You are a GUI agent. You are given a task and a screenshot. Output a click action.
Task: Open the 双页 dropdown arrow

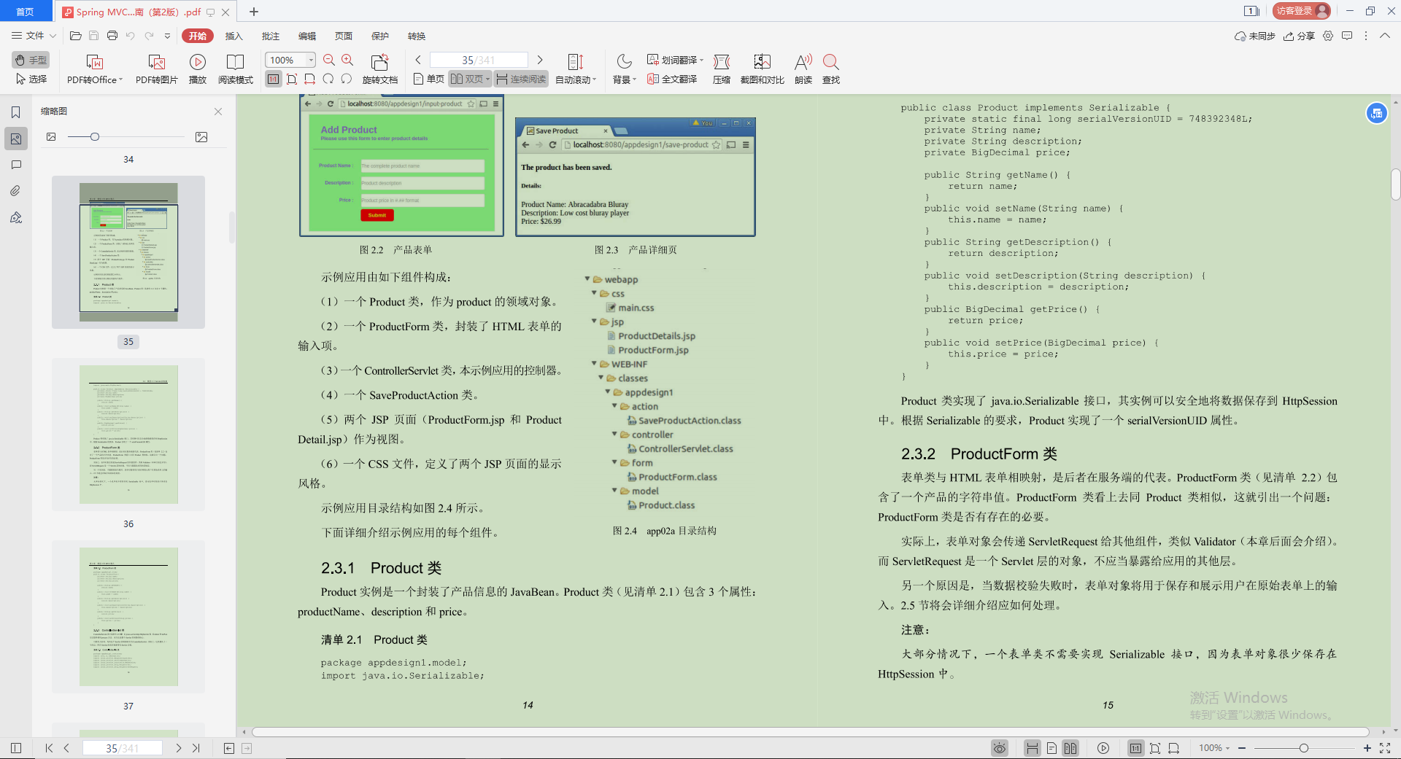[x=487, y=79]
